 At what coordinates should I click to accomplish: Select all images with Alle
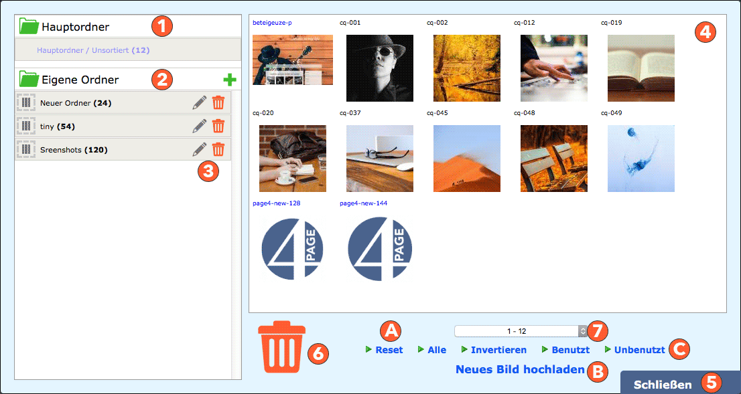point(436,350)
